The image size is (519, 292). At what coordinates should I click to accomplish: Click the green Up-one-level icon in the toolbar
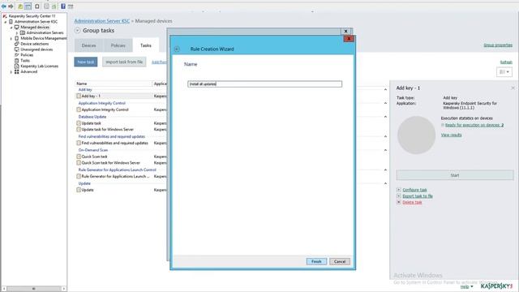(x=20, y=6)
